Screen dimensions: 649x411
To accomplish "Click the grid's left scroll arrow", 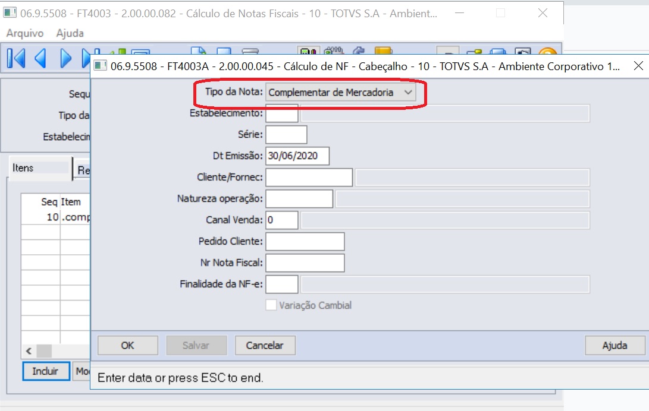I will [x=29, y=351].
